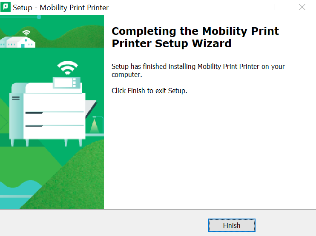The width and height of the screenshot is (316, 236).
Task: Click the blue dot on the top line
Action: pyautogui.click(x=39, y=17)
